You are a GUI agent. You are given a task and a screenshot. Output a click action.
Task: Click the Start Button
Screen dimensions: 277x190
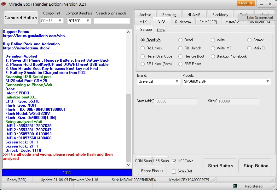coord(220,166)
